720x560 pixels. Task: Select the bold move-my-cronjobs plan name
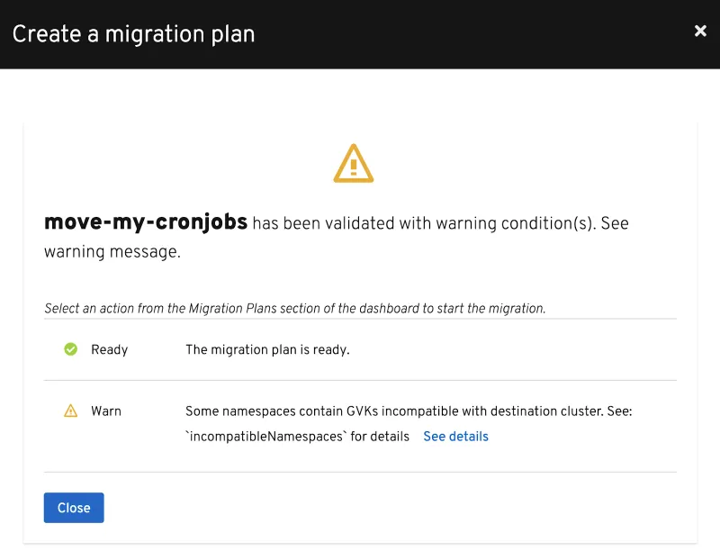146,222
